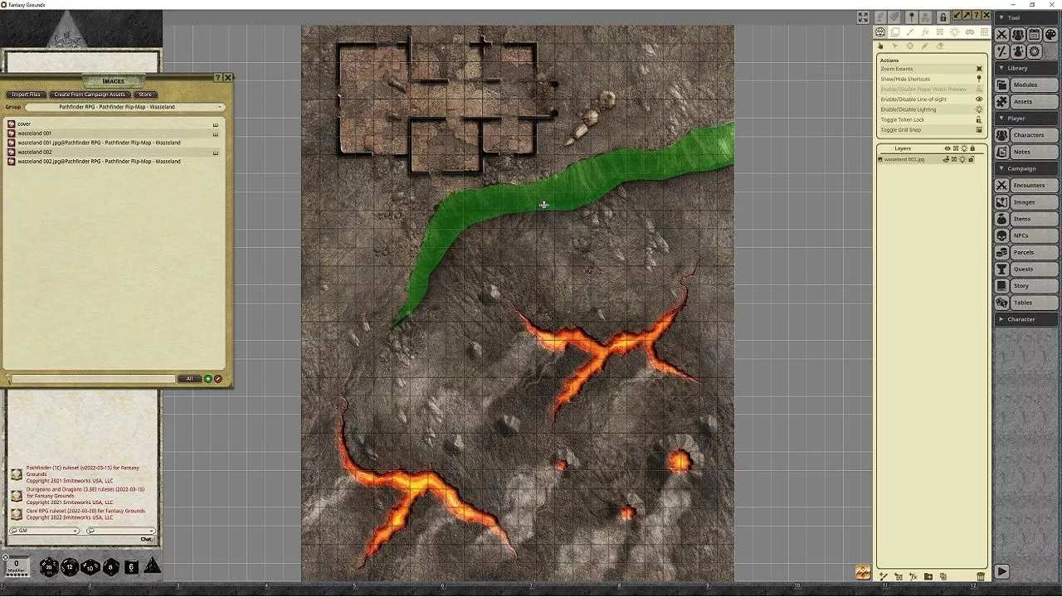Toggle visibility of wasteland 001.jpg layer
1062x597 pixels.
[x=947, y=159]
